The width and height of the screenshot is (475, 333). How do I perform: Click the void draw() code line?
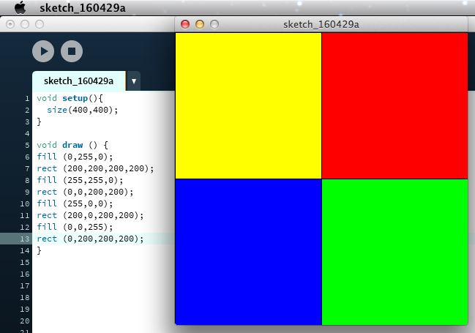72,145
